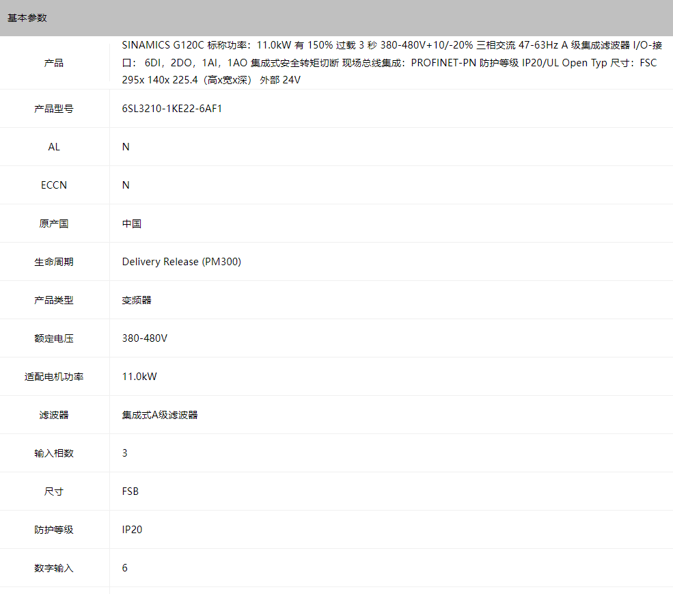Click the "FSB" frame size value
Viewport: 673px width, 594px height.
click(130, 491)
